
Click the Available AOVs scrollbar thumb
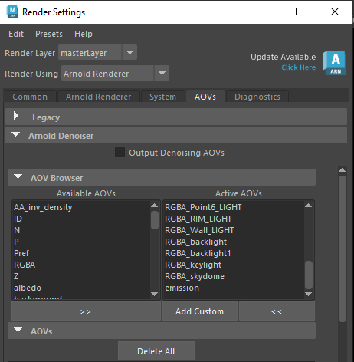[155, 220]
